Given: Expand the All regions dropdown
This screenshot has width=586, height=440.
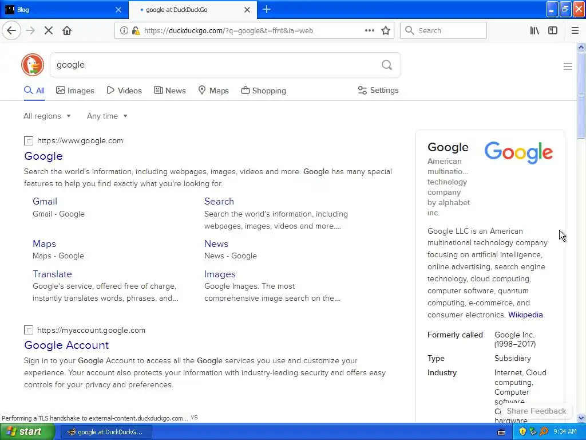Looking at the screenshot, I should click(47, 116).
